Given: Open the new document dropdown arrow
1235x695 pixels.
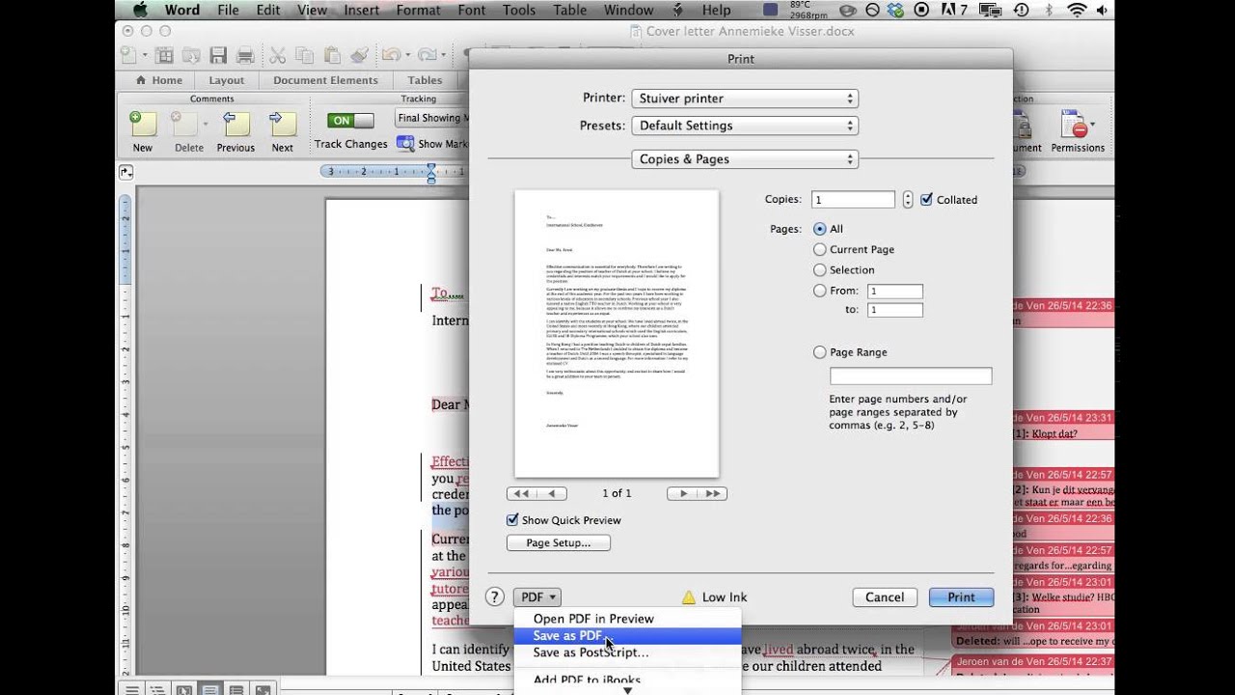Looking at the screenshot, I should click(143, 55).
